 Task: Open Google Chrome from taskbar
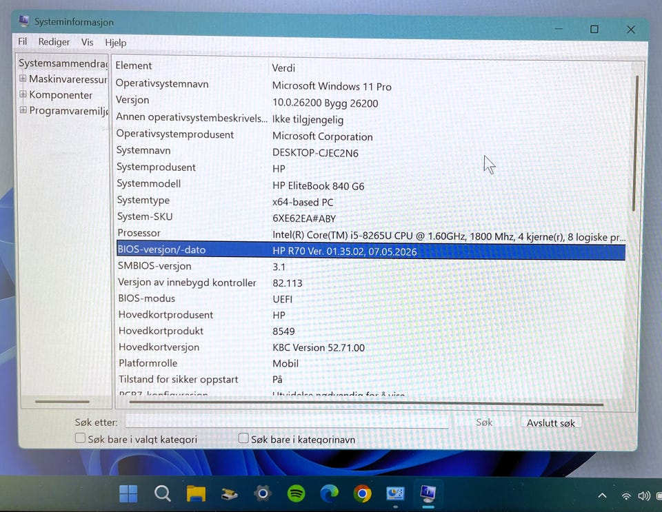tap(362, 493)
